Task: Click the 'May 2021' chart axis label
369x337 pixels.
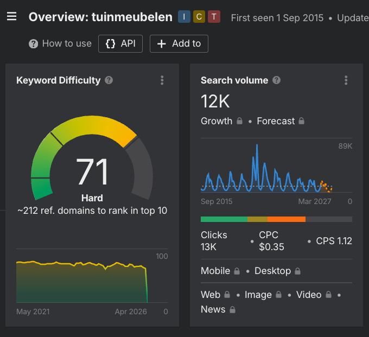Action: point(33,311)
